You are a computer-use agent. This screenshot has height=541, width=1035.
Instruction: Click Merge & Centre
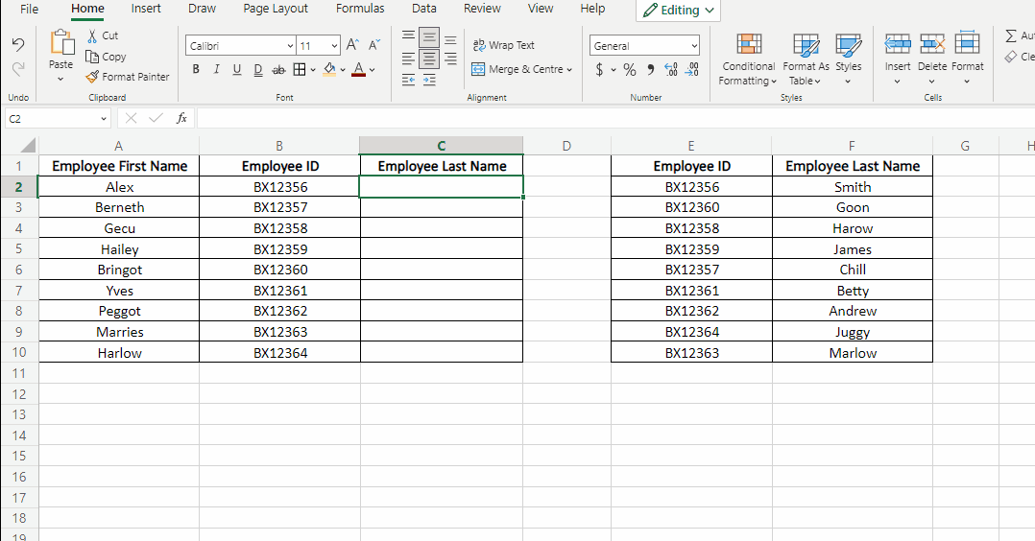[517, 69]
